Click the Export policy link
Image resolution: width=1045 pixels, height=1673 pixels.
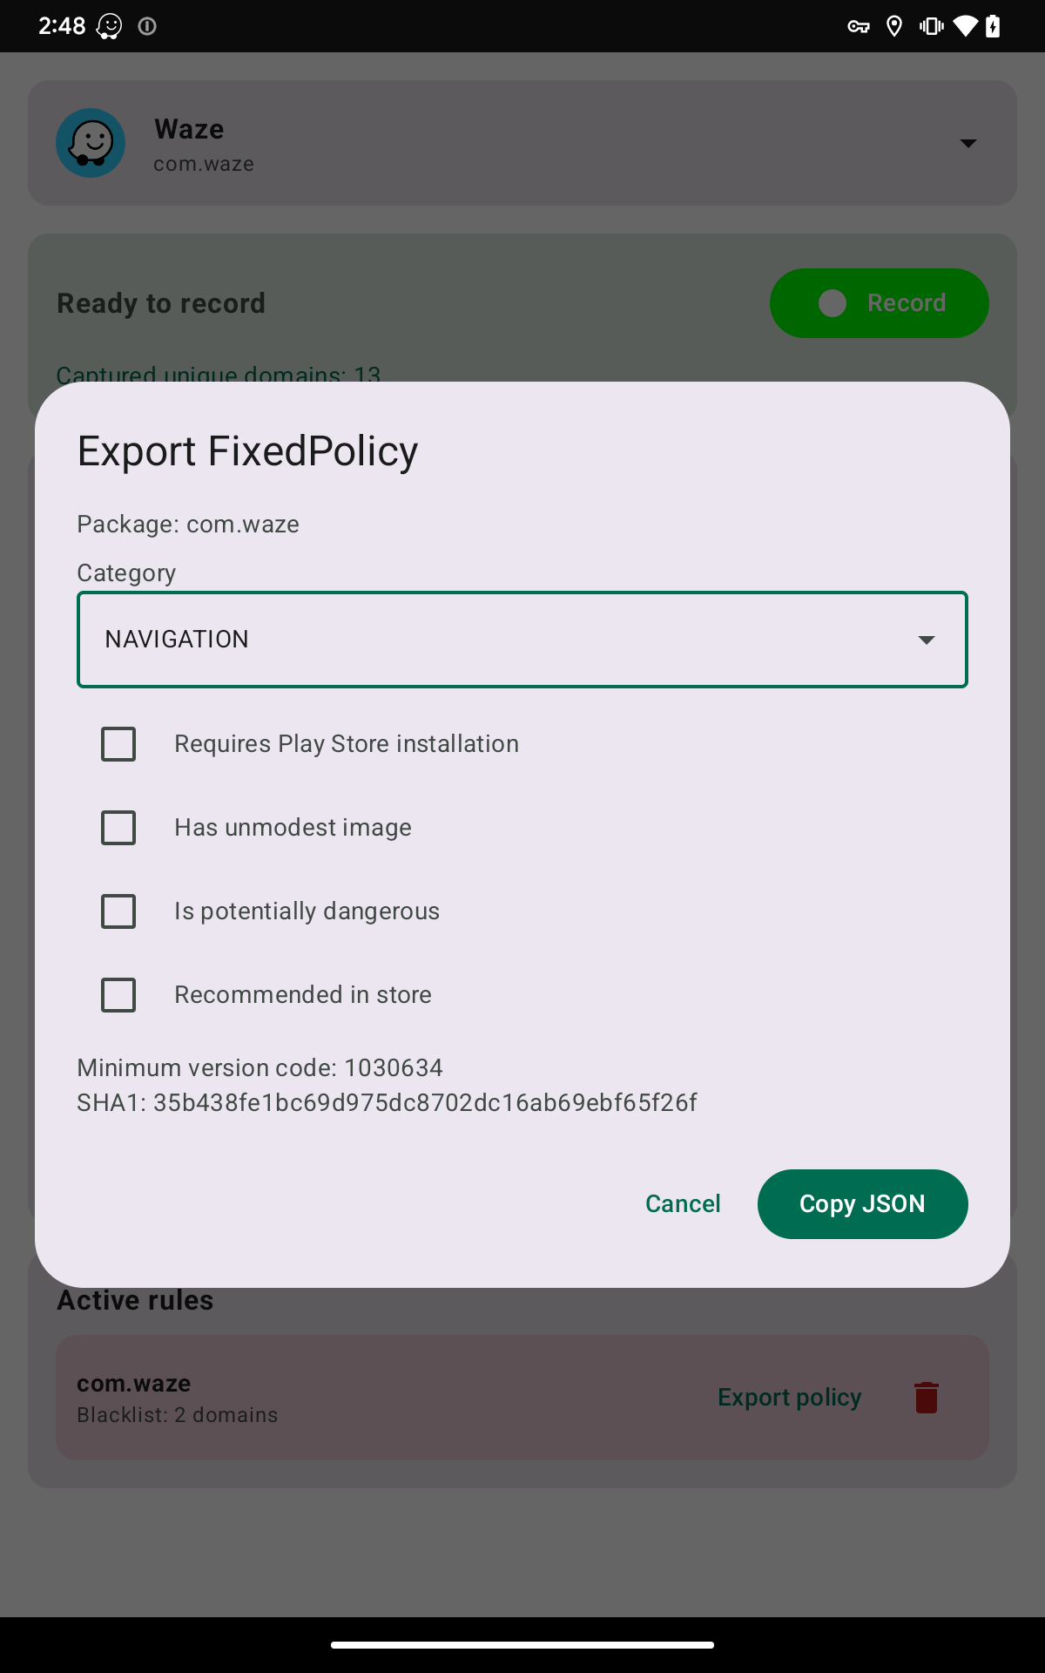point(790,1397)
